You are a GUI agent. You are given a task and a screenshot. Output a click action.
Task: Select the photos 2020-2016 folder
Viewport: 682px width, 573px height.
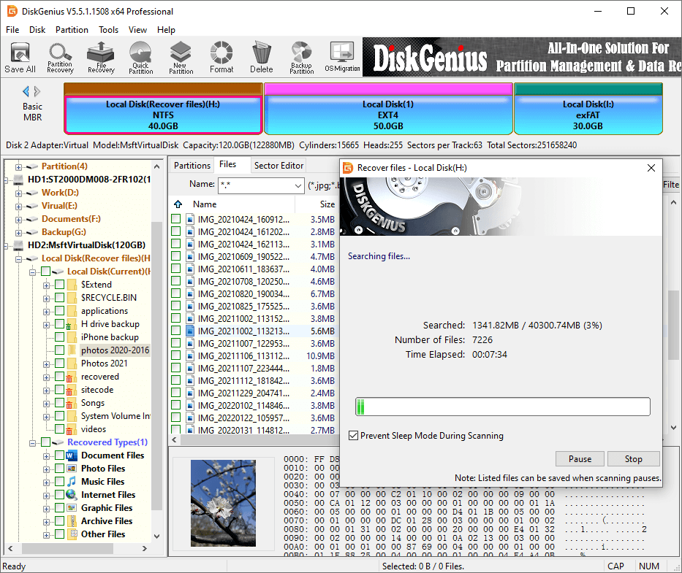coord(115,350)
